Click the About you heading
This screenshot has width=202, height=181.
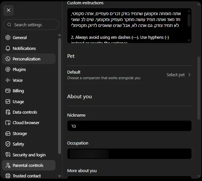pyautogui.click(x=79, y=97)
